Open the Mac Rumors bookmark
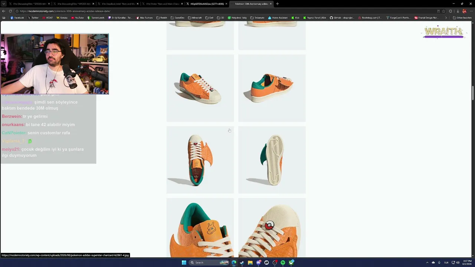The width and height of the screenshot is (475, 267). 144,18
